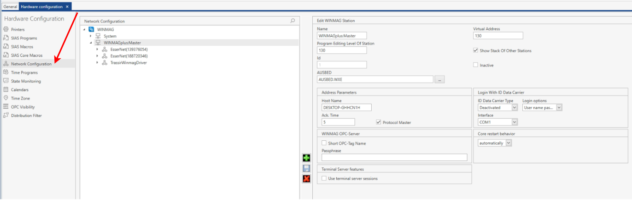Expand the EsserNet(139376054) node
This screenshot has width=632, height=200.
[x=97, y=49]
